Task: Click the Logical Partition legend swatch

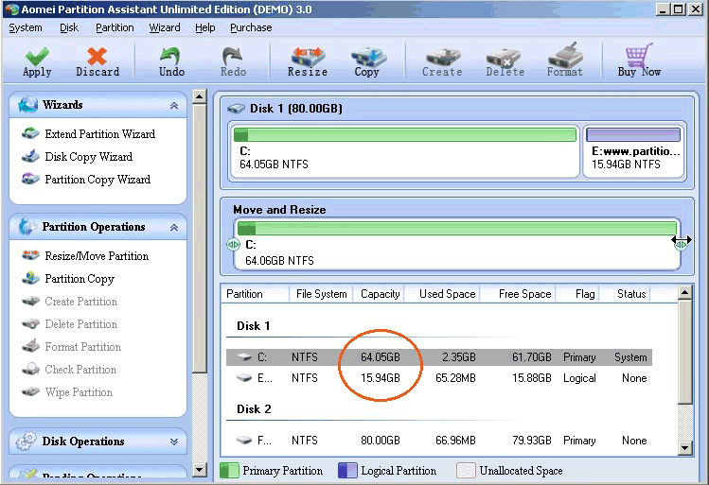Action: 347,470
